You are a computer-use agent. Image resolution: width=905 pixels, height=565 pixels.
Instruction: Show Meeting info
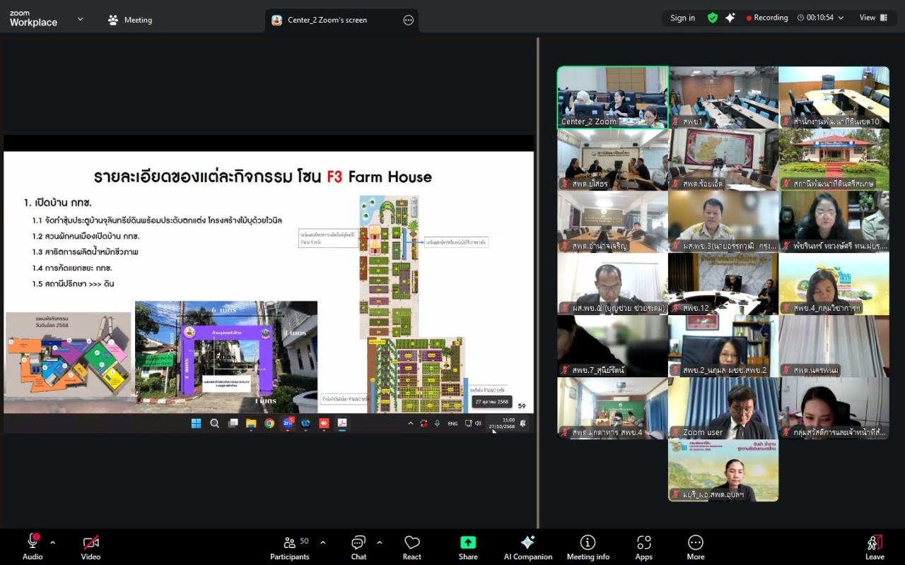coord(588,547)
